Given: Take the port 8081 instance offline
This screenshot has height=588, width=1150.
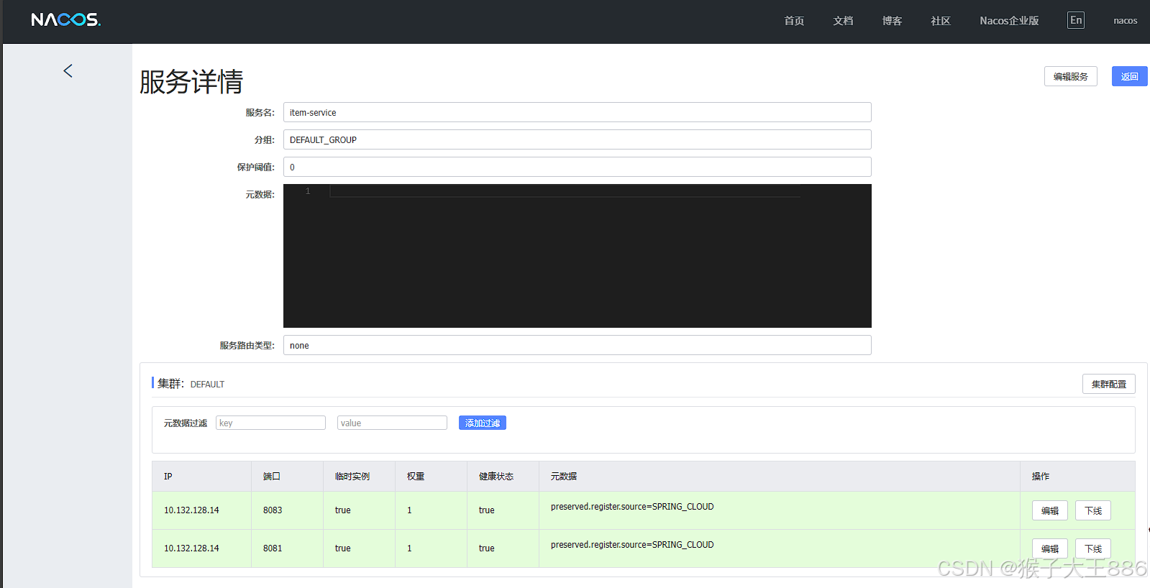Looking at the screenshot, I should click(x=1093, y=548).
